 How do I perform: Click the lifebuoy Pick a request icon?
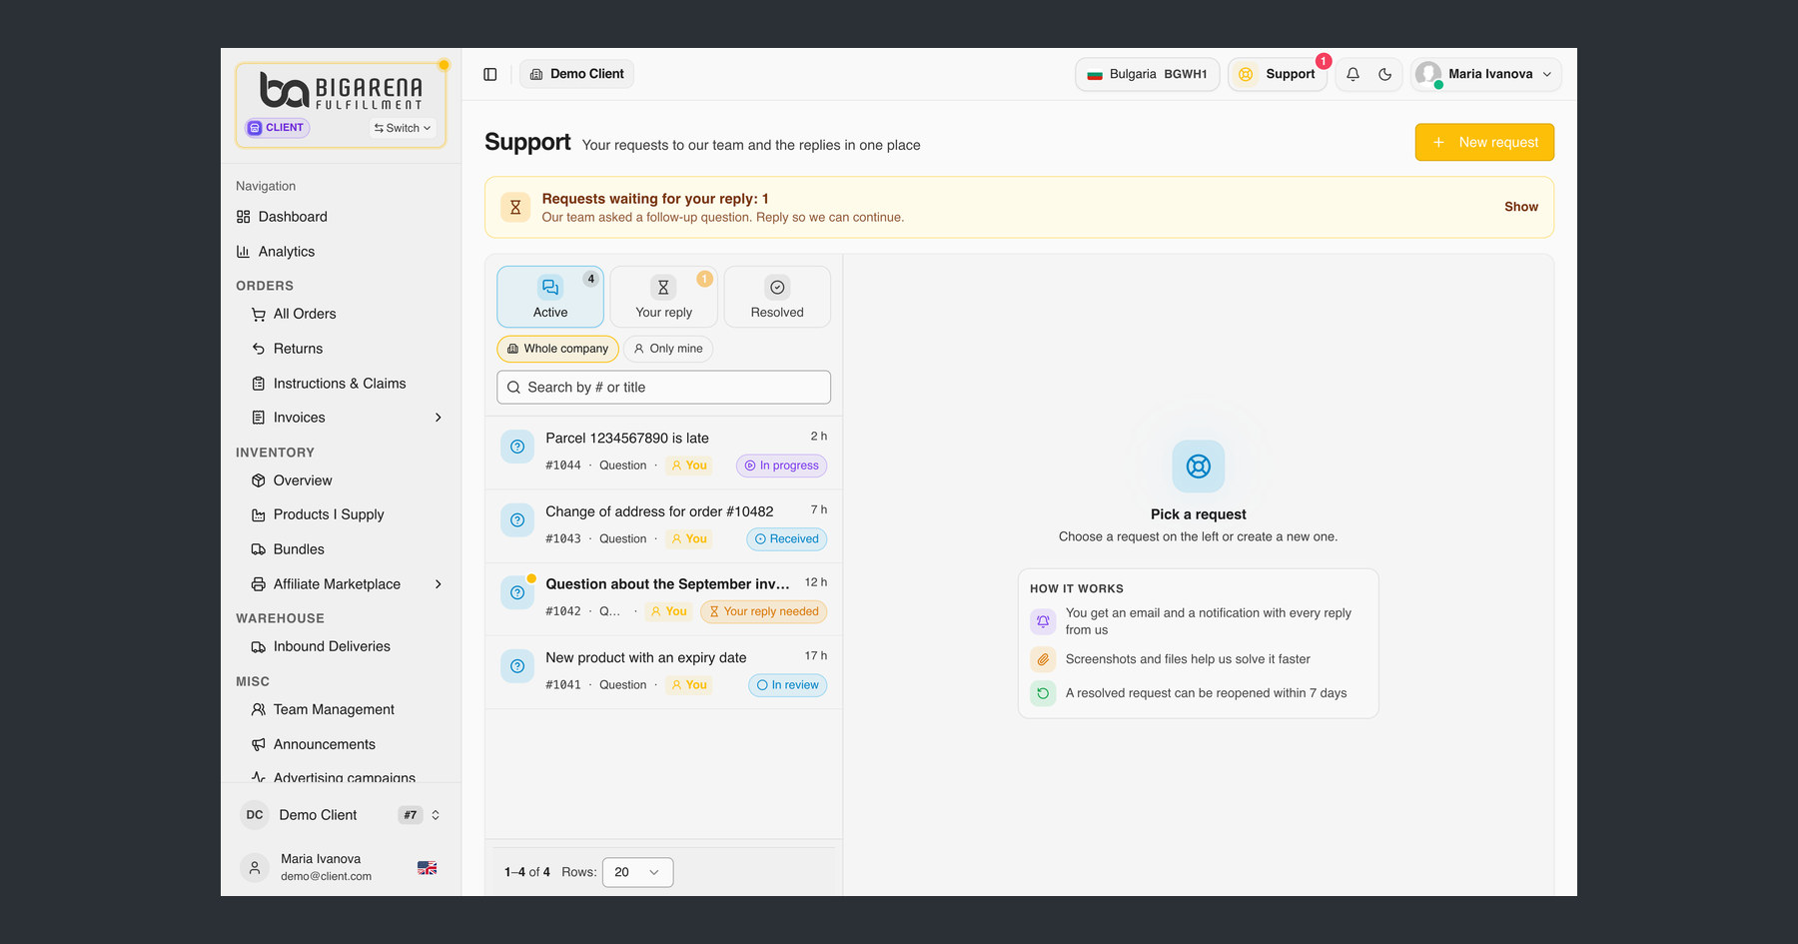tap(1198, 466)
